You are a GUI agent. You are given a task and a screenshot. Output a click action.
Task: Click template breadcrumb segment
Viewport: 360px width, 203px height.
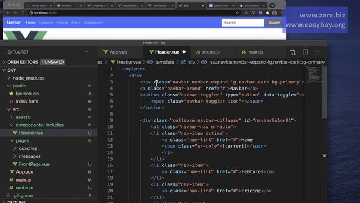point(165,62)
